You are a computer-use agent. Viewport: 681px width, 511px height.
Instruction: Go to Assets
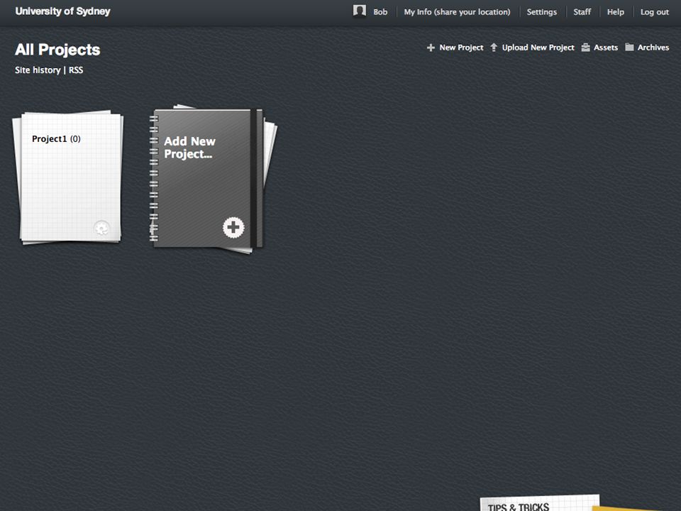coord(605,48)
